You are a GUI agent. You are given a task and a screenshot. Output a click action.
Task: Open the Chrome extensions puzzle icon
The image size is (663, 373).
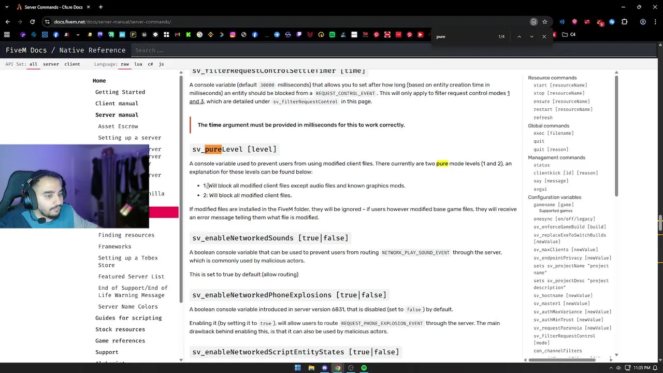pos(625,22)
